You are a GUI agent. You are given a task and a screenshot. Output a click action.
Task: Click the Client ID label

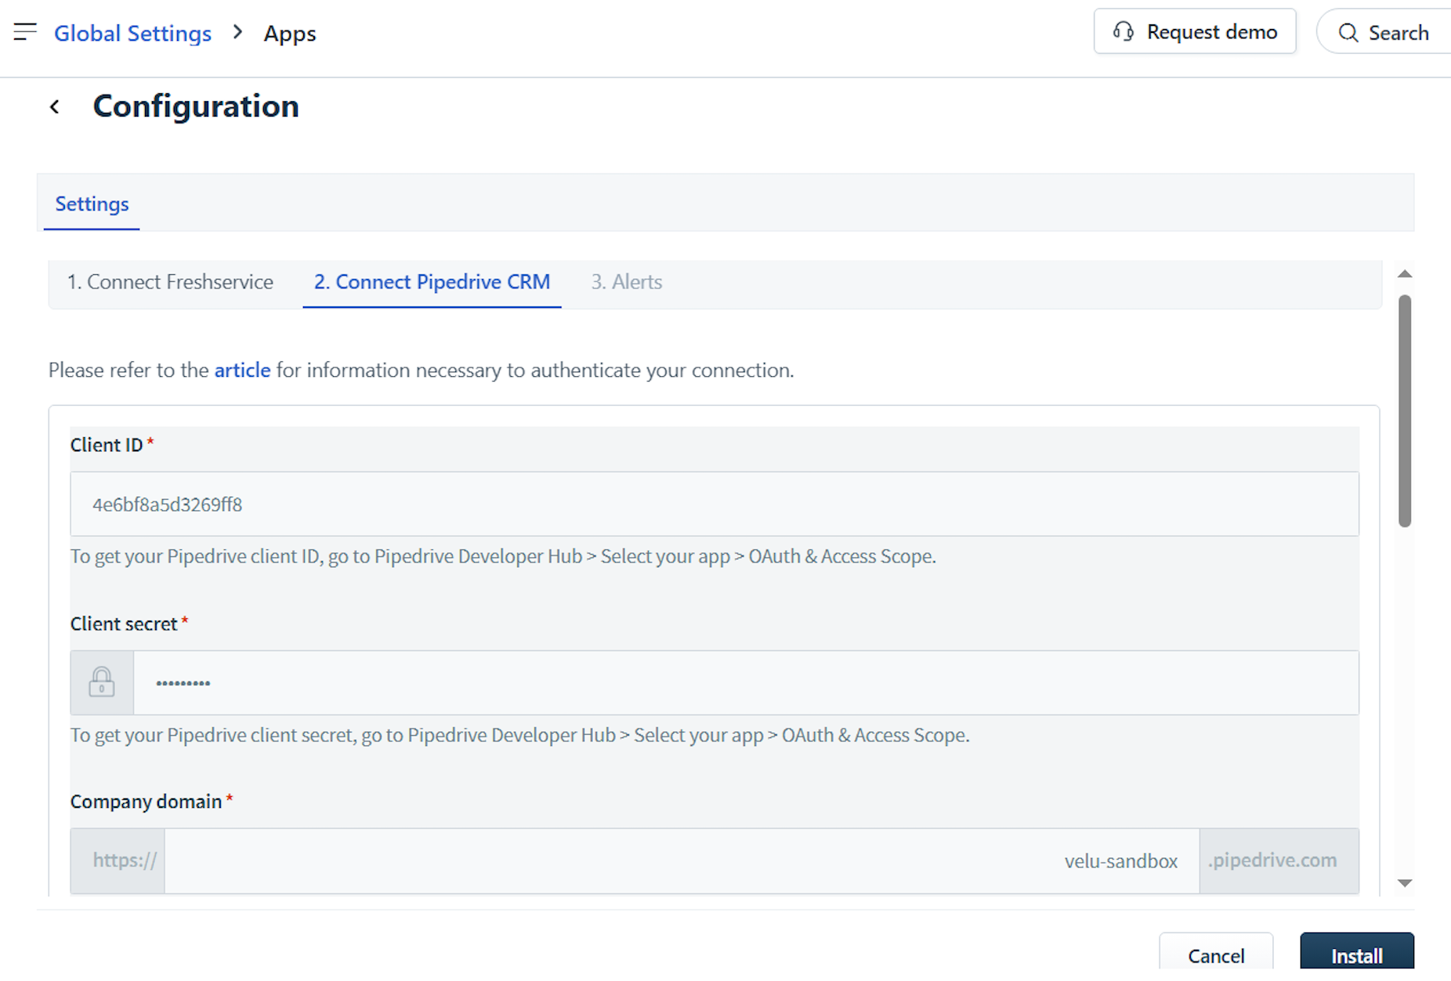(x=107, y=445)
